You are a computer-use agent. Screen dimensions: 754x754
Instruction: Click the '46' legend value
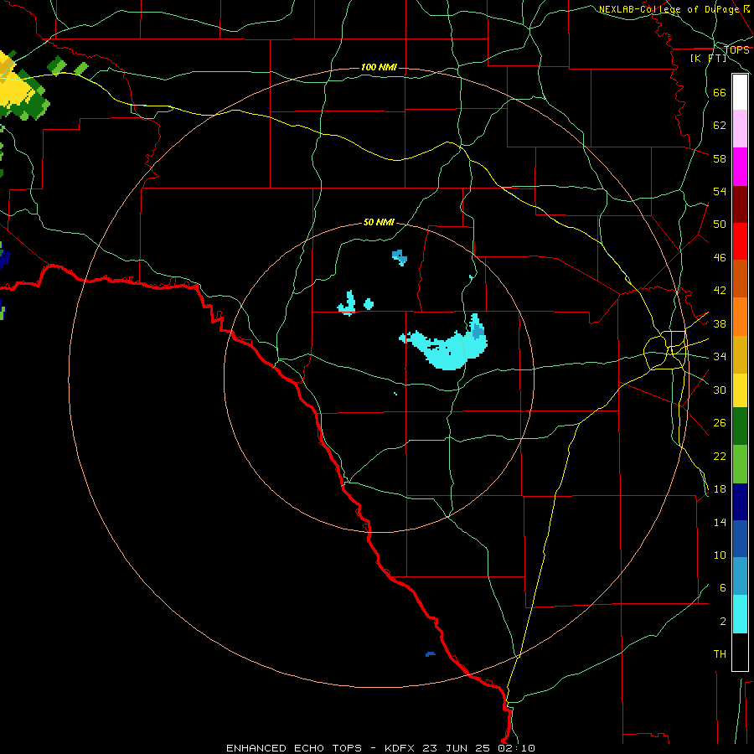[x=720, y=258]
